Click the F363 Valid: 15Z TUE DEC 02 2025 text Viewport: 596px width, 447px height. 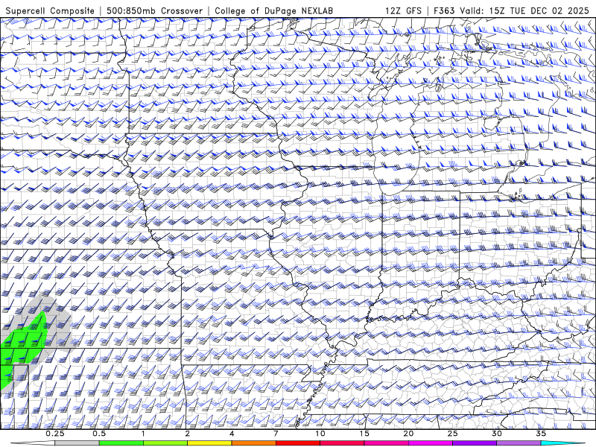pos(513,10)
